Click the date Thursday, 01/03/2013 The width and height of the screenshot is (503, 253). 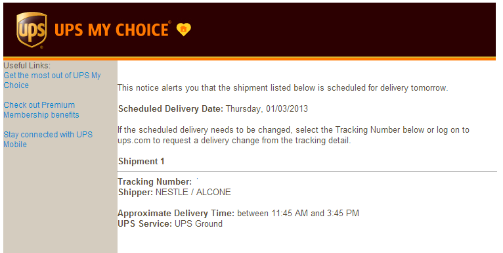(x=267, y=109)
